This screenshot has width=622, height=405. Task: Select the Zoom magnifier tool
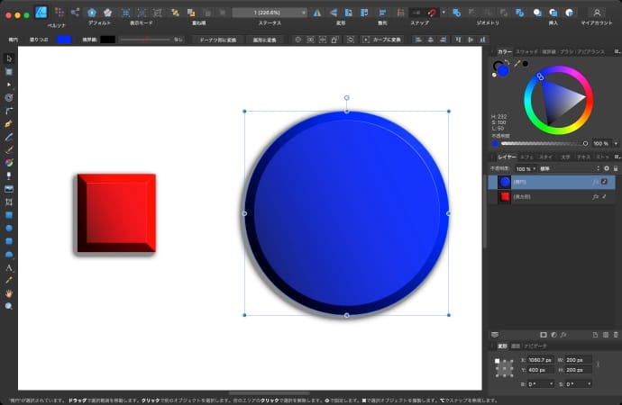tap(9, 306)
